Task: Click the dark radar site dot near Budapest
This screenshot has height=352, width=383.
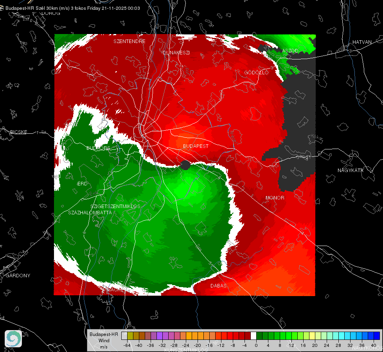Action: pos(185,165)
